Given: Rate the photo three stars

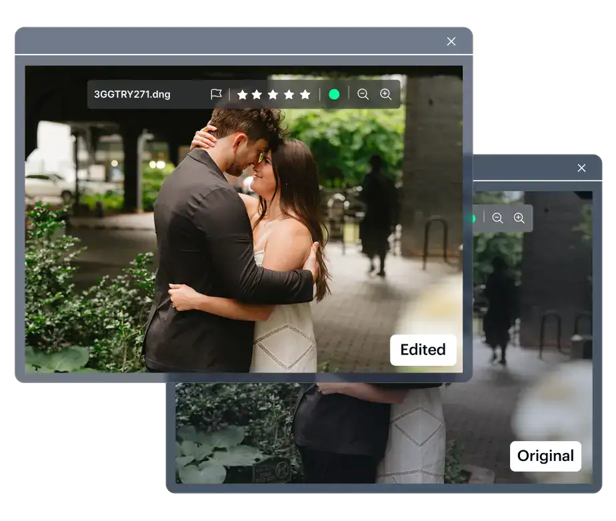Looking at the screenshot, I should click(x=273, y=95).
